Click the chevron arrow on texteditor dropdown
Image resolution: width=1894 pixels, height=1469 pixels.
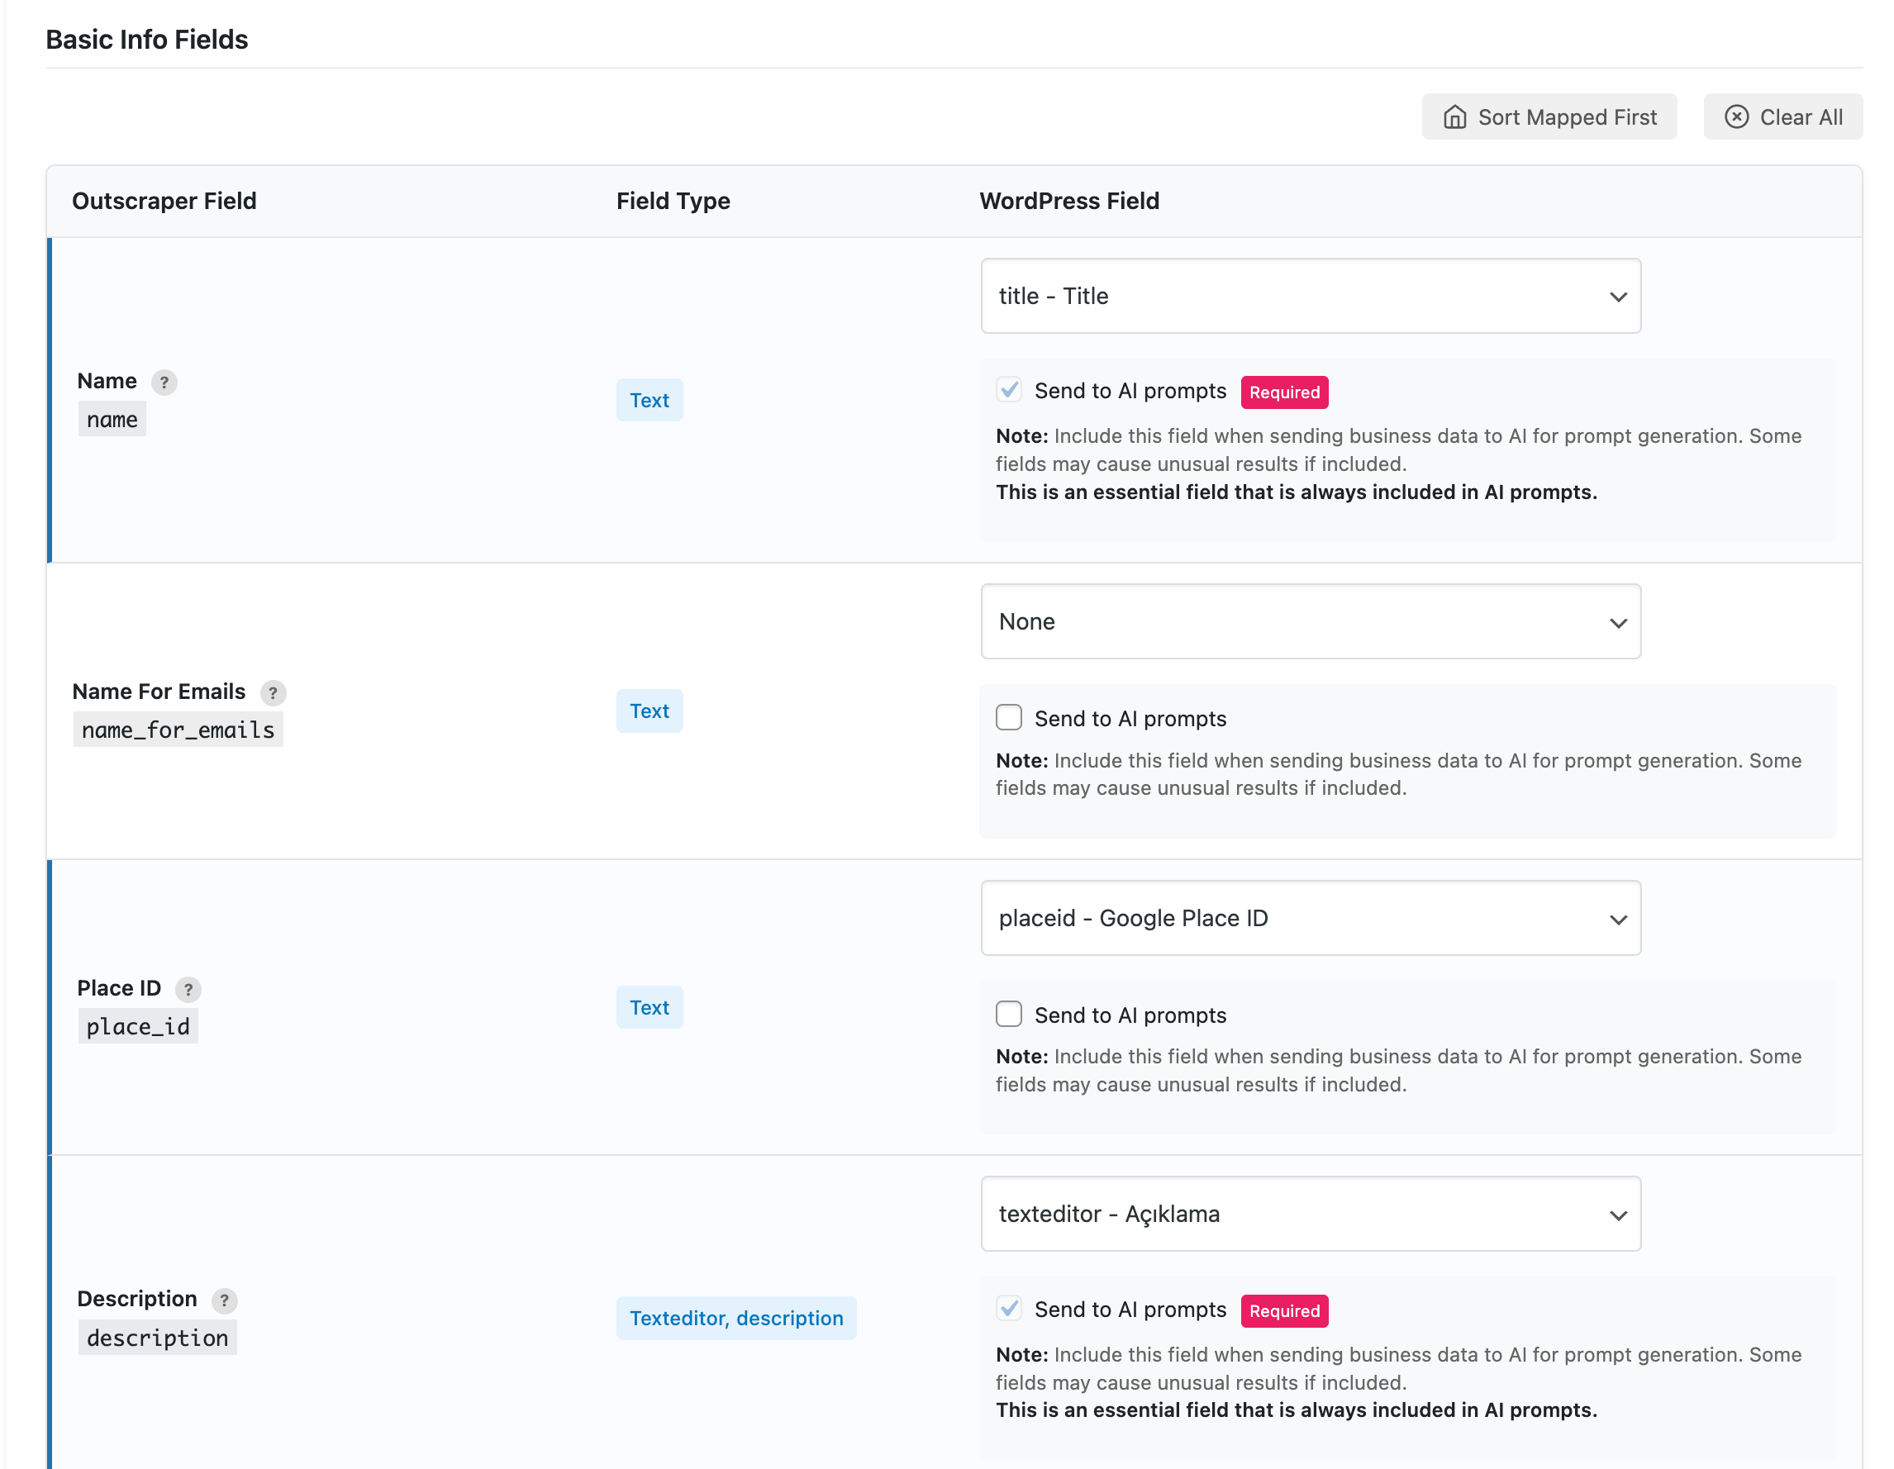tap(1617, 1215)
